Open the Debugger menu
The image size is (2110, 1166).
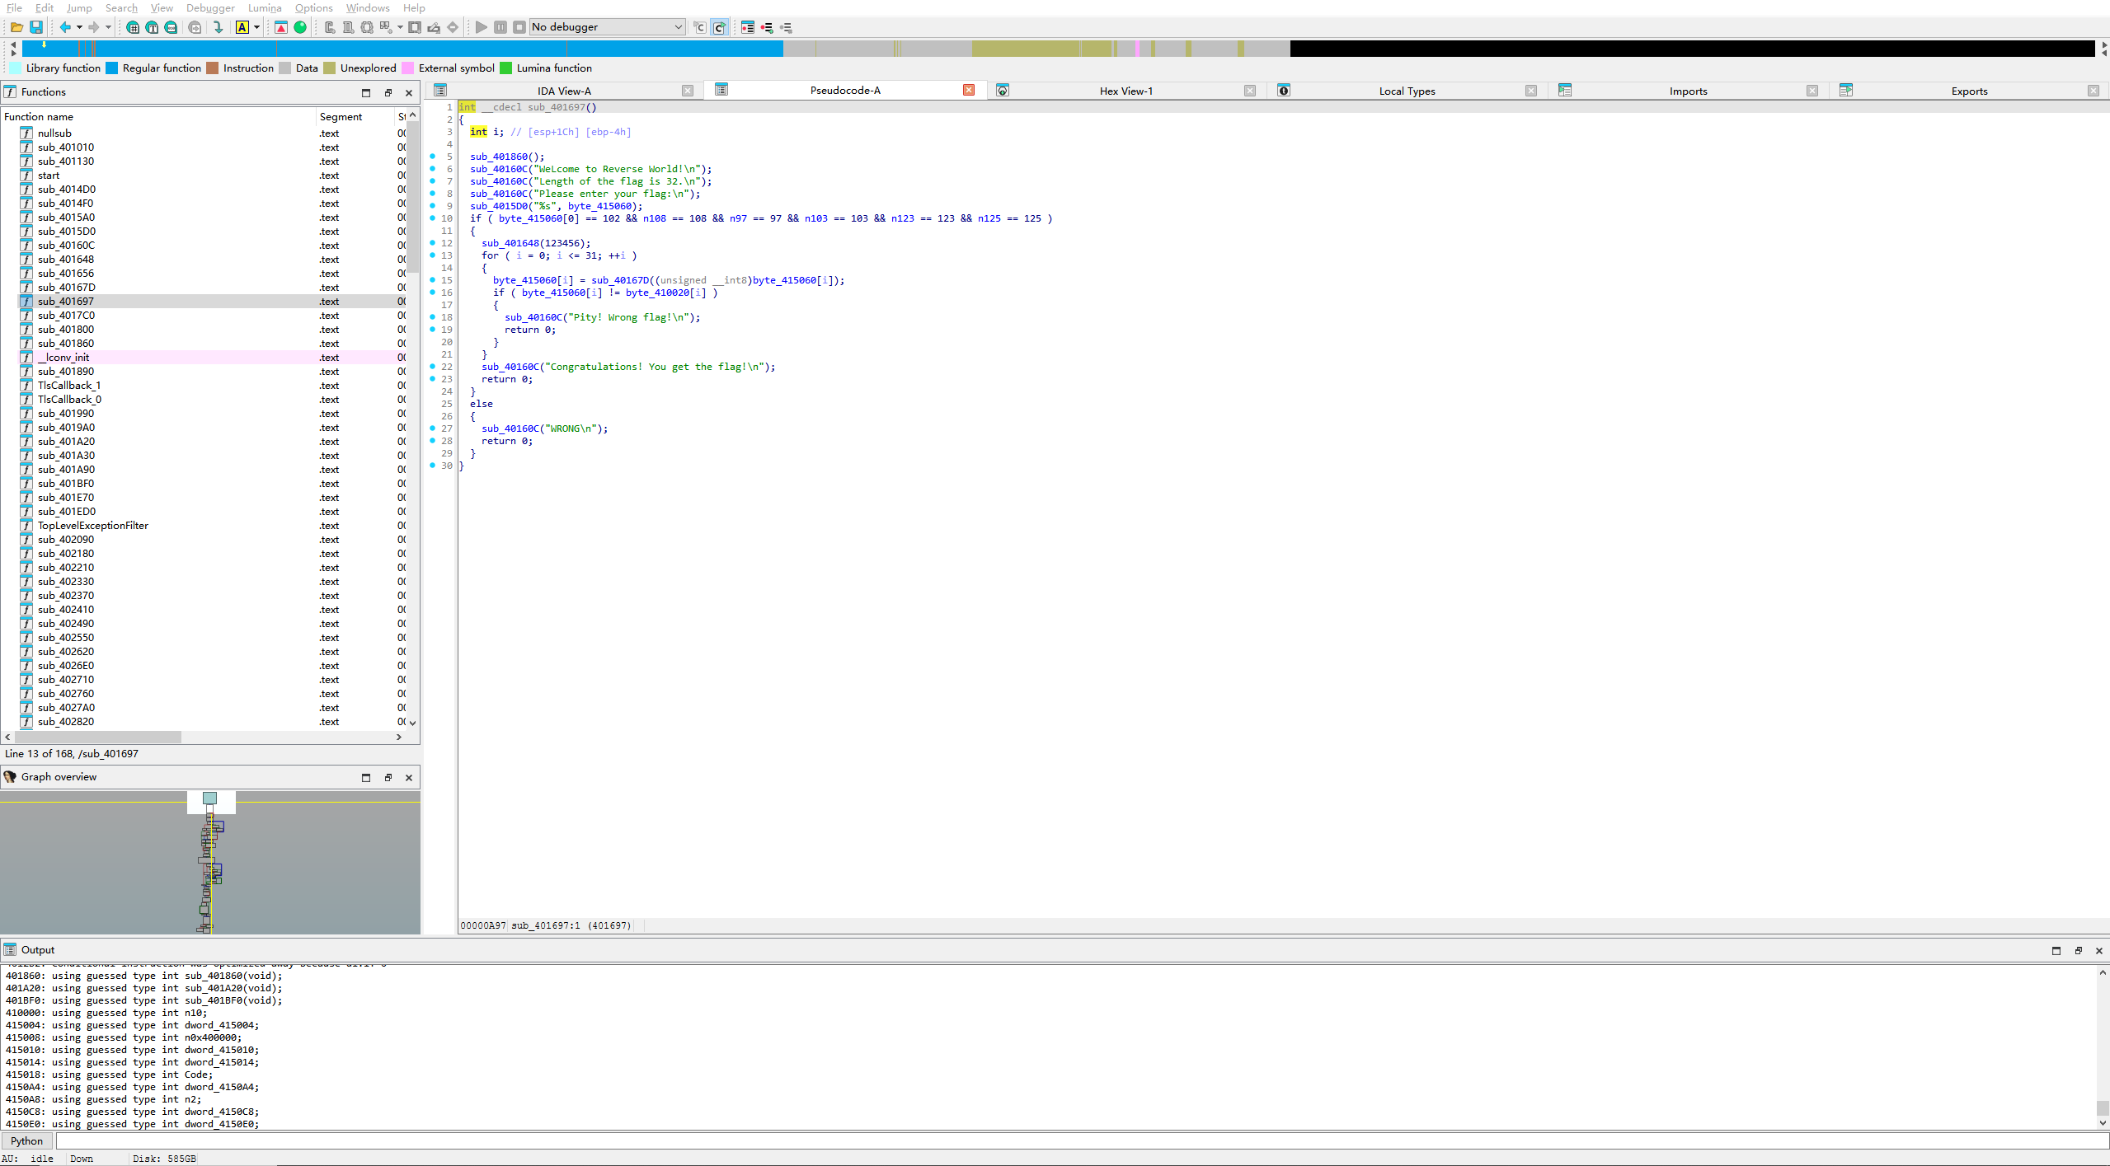pos(210,7)
